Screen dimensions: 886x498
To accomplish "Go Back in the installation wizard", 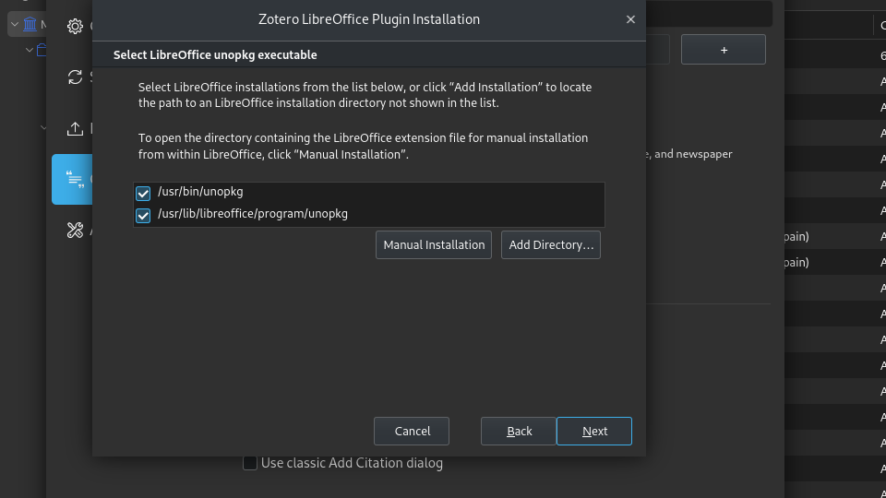I will click(x=519, y=431).
